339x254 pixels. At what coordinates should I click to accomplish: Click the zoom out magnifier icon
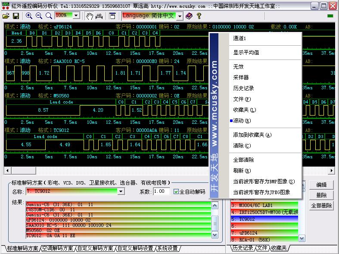[39, 16]
